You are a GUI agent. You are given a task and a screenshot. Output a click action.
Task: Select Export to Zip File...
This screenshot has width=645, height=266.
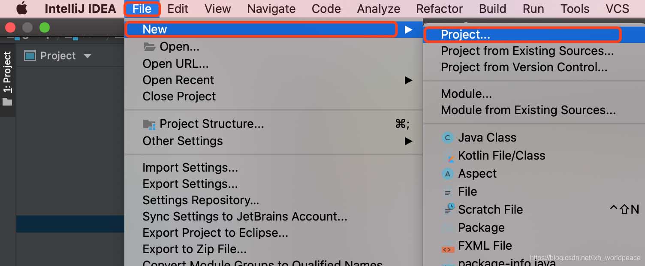tap(194, 249)
